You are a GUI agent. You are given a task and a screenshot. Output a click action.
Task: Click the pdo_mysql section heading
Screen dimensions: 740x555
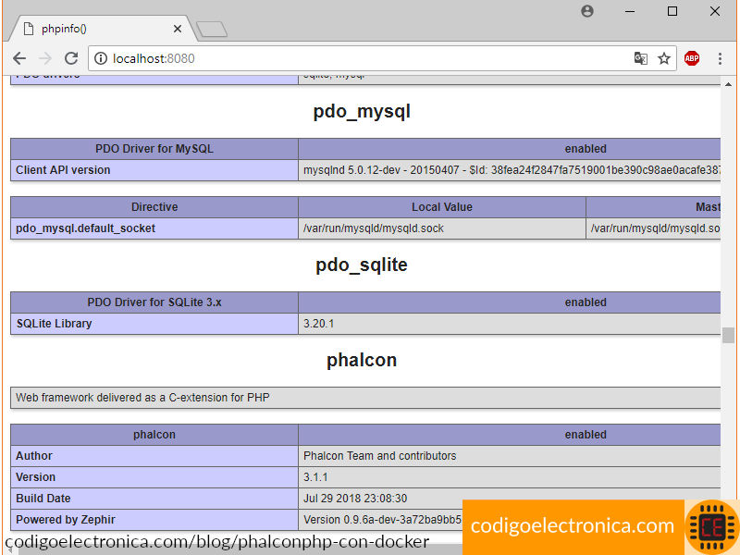pyautogui.click(x=362, y=111)
